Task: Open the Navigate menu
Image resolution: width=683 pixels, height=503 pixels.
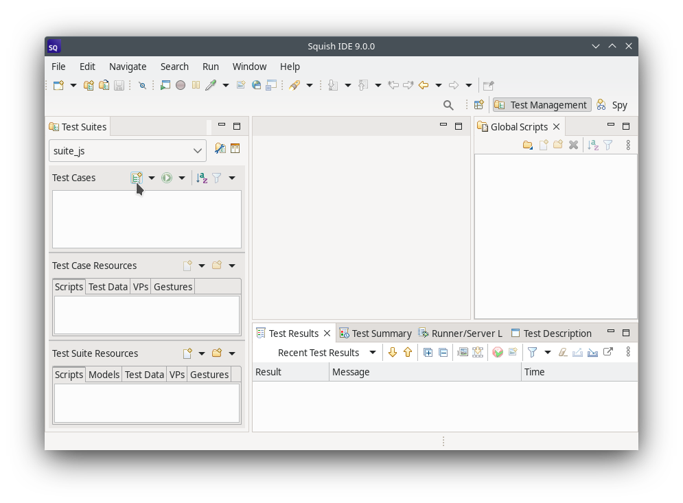Action: pyautogui.click(x=128, y=66)
